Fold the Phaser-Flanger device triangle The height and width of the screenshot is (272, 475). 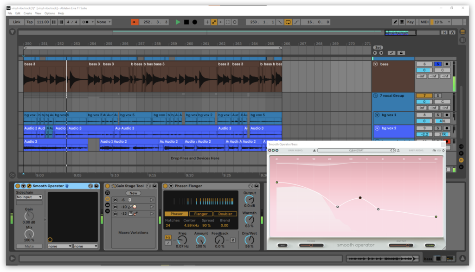171,186
